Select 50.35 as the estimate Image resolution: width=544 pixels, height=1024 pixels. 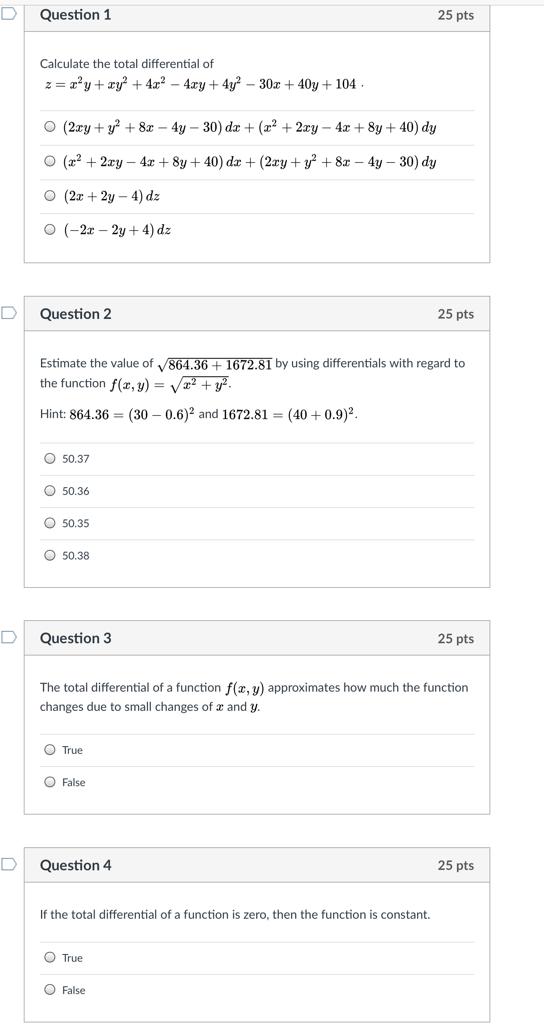pos(49,523)
